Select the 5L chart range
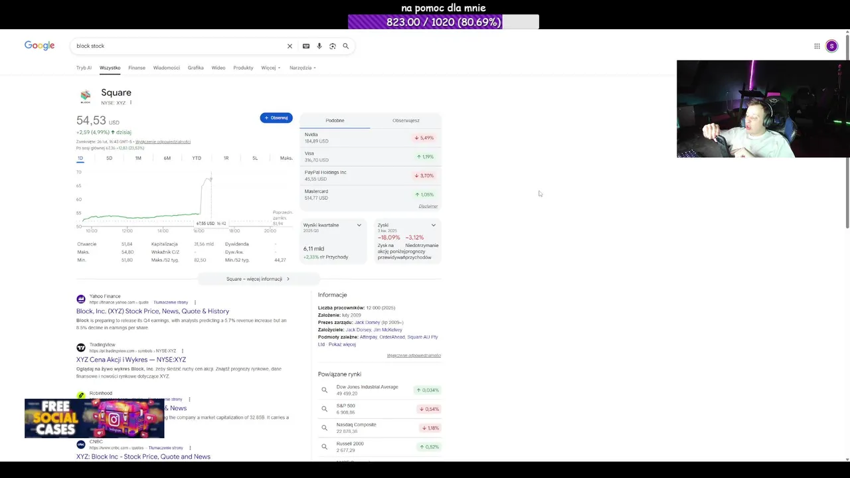850x478 pixels. click(x=255, y=158)
